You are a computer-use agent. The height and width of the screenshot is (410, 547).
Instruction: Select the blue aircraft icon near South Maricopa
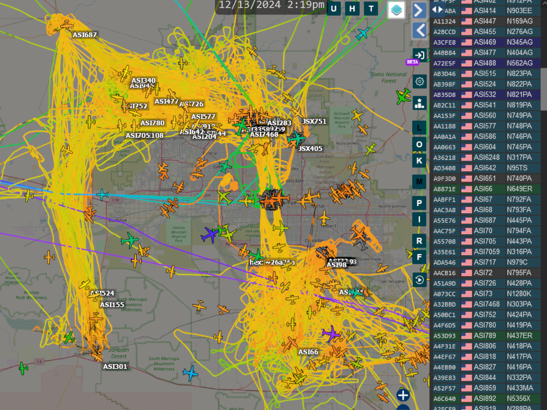pos(190,373)
